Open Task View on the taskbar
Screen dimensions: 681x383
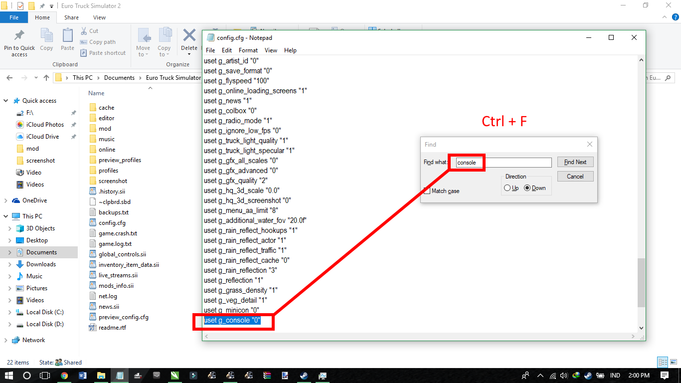click(45, 376)
